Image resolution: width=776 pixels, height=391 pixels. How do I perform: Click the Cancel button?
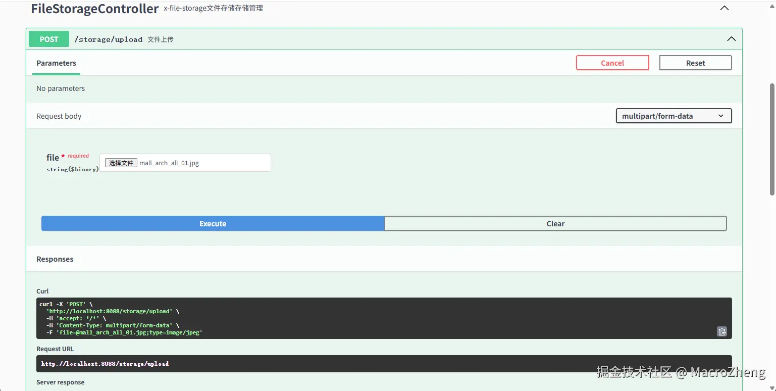(612, 63)
